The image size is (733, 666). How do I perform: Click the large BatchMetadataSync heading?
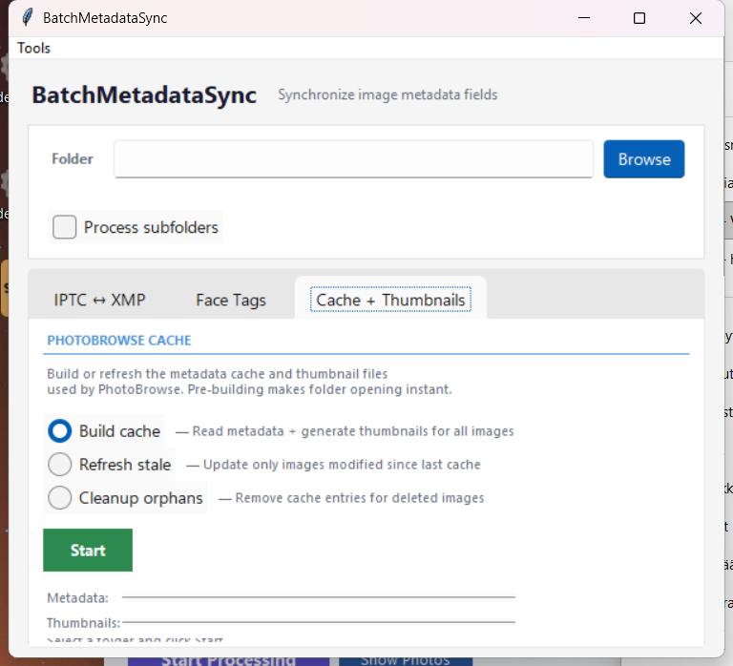(144, 94)
